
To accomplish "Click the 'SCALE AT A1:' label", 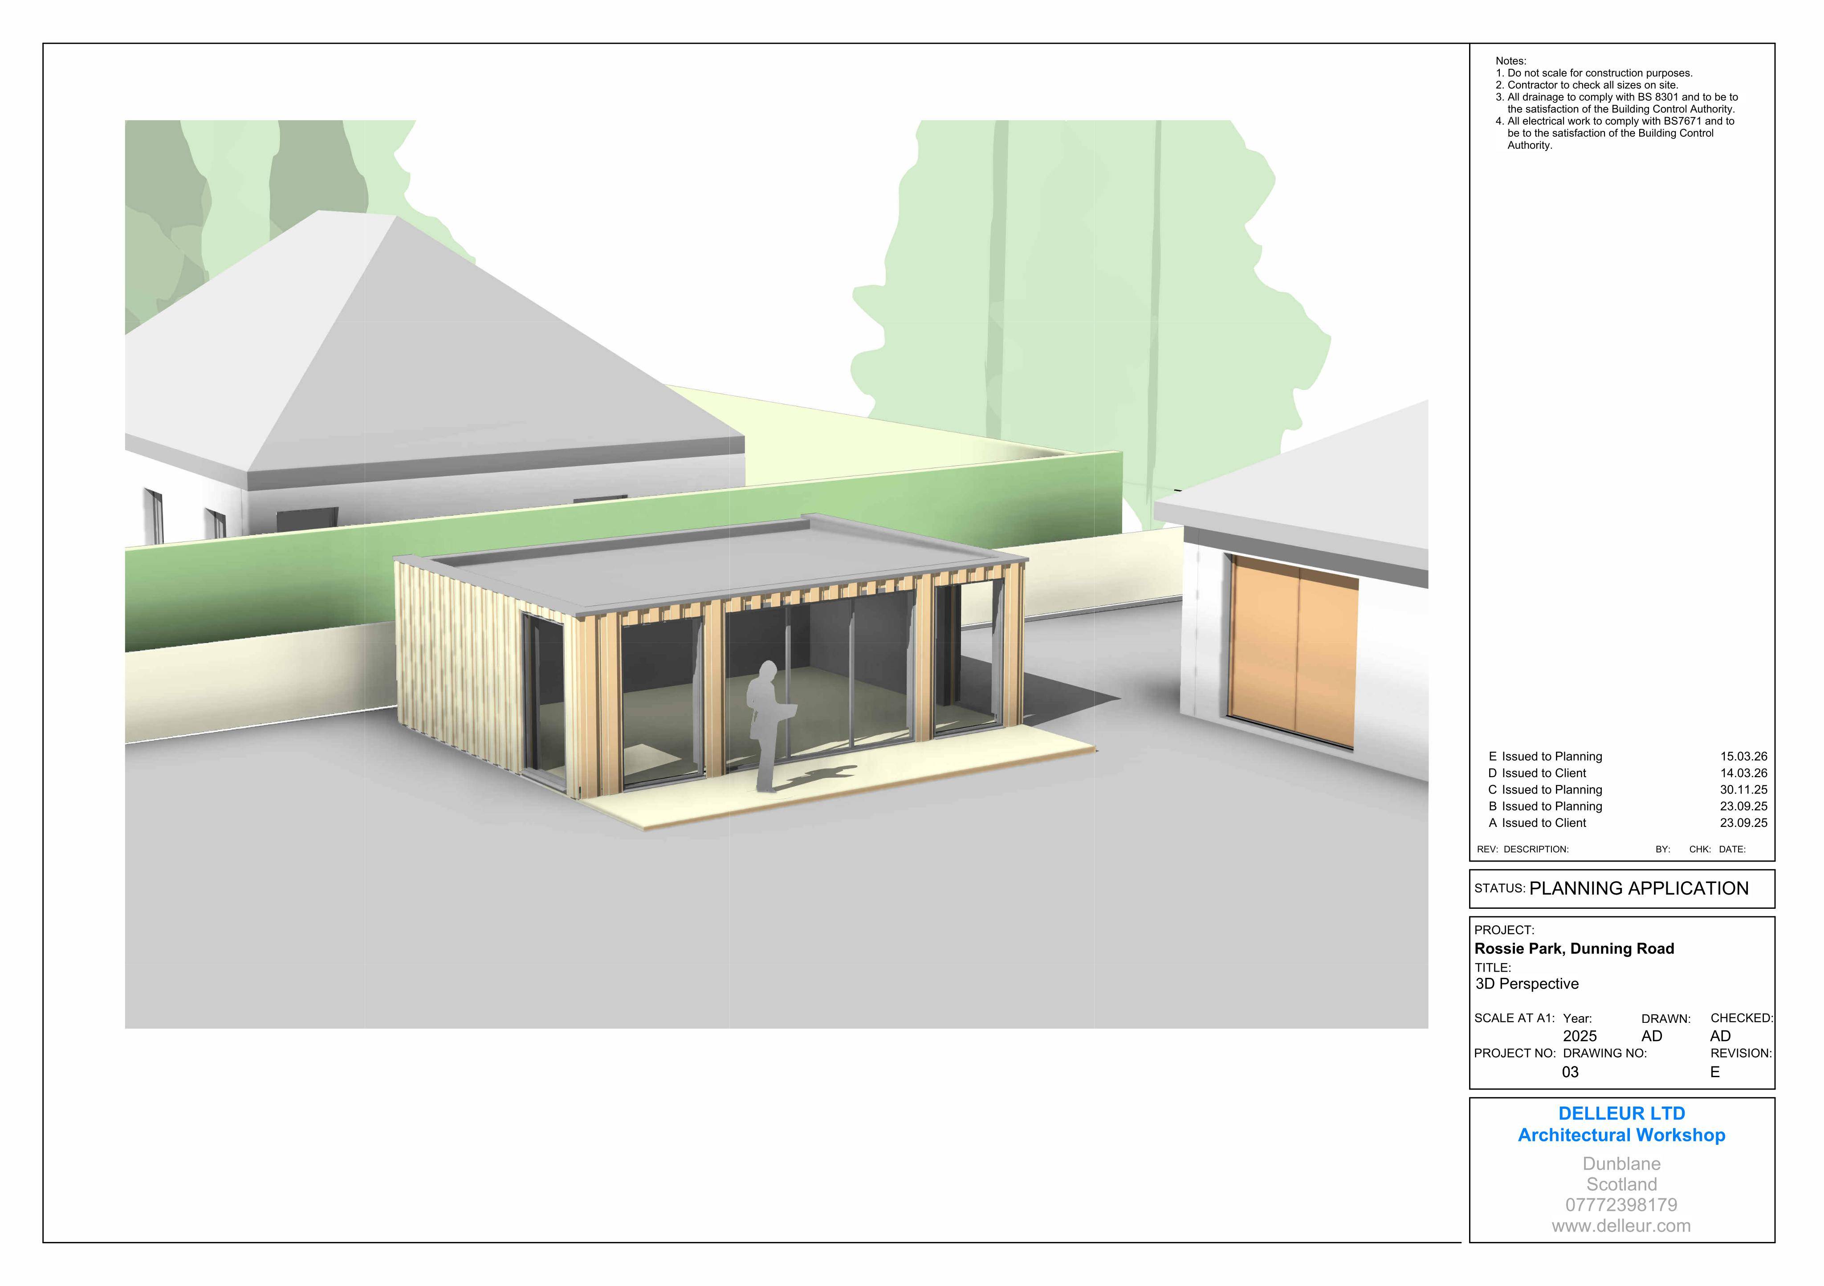I will (1514, 1018).
